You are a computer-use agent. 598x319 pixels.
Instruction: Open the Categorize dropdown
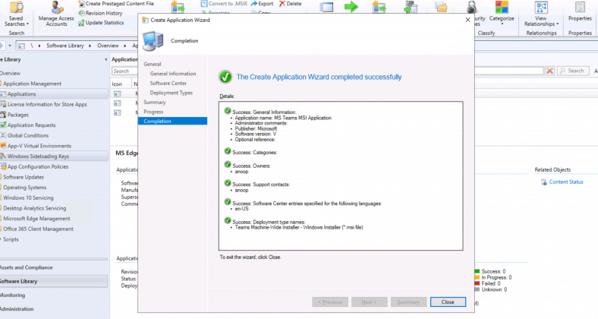(502, 14)
